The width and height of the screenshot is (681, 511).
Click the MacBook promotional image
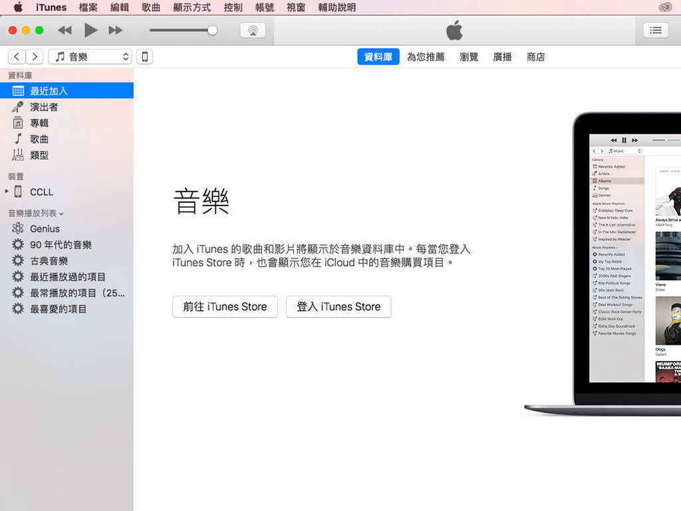point(603,263)
